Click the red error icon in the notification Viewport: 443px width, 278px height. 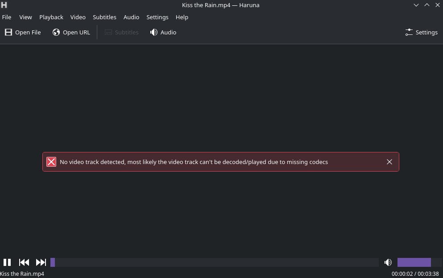[52, 162]
